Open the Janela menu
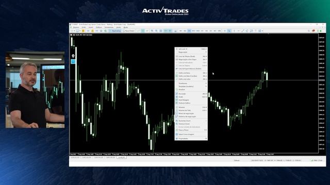This screenshot has width=330, height=185. (119, 27)
